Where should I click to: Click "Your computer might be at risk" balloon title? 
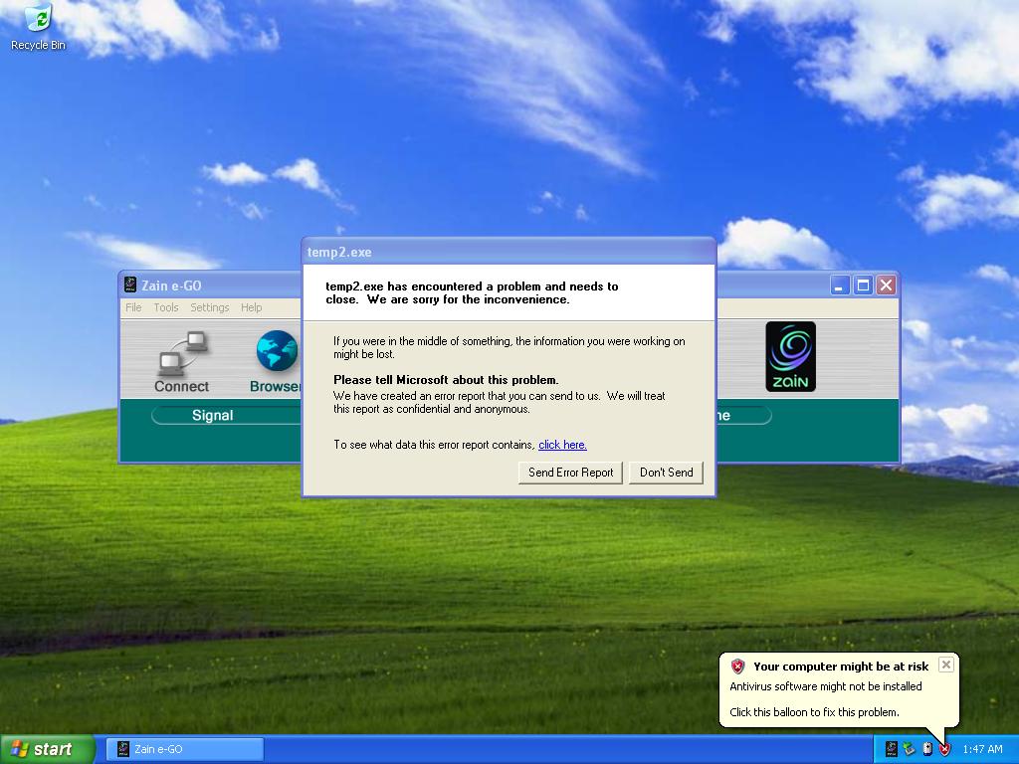[841, 667]
